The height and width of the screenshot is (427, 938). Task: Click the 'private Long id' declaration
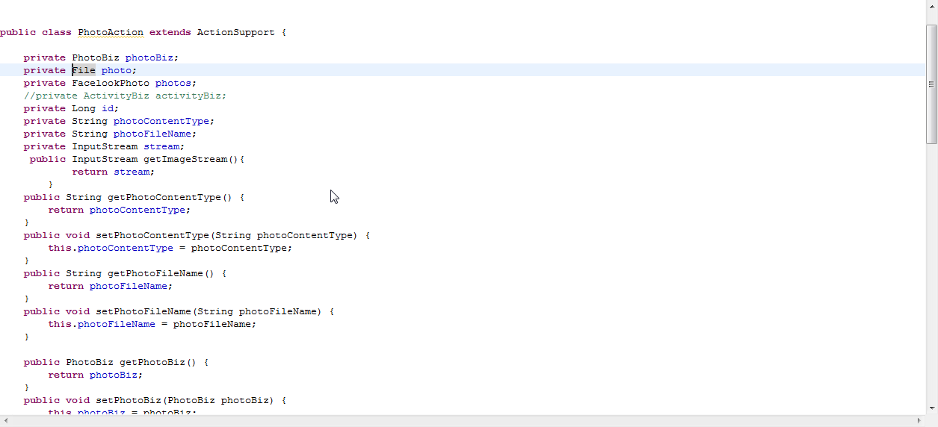coord(71,108)
